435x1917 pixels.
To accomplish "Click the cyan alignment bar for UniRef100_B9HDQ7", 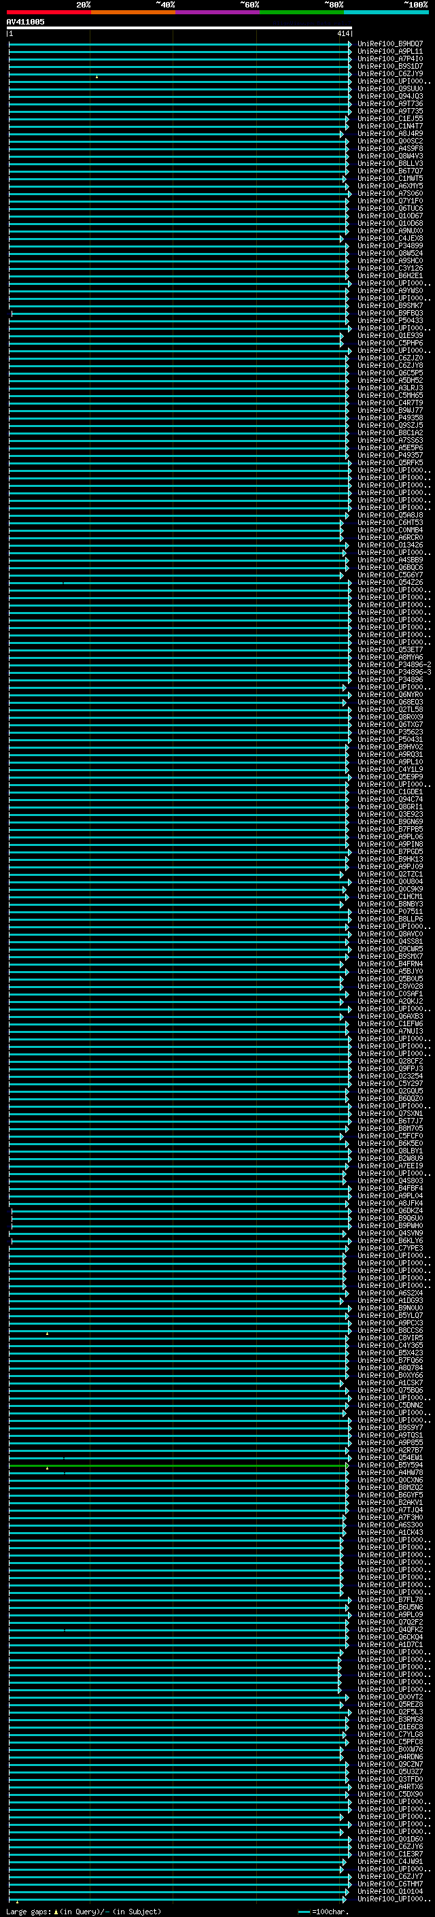I will tap(179, 45).
